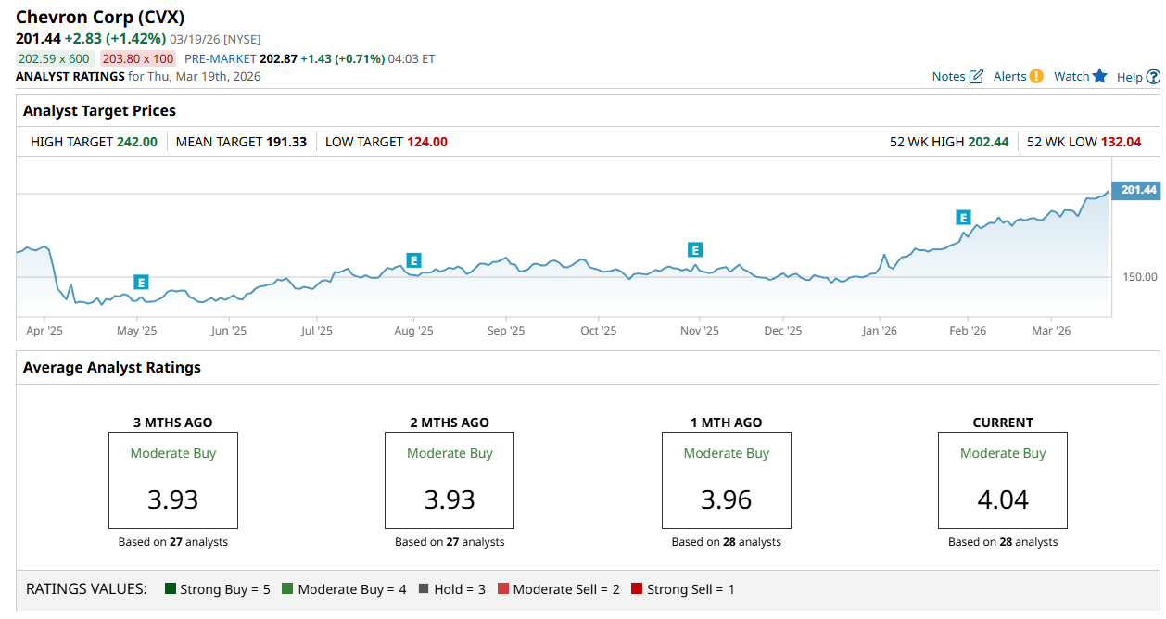Click the 52 WK LOW 132.04 value
The height and width of the screenshot is (619, 1166).
[x=1122, y=142]
